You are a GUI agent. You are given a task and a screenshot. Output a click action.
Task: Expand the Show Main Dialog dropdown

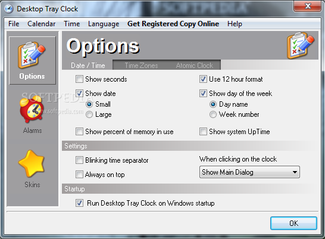point(249,172)
